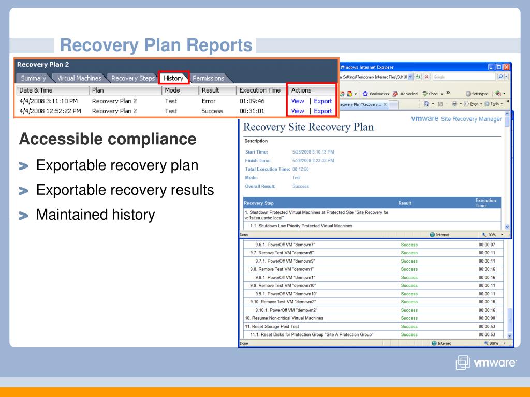Open the Recovery Steps tab
This screenshot has width=530, height=397.
[132, 78]
